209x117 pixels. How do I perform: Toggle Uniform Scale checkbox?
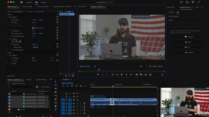pos(33,28)
